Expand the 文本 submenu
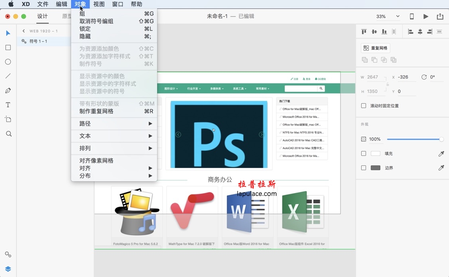Image resolution: width=449 pixels, height=277 pixels. [114, 136]
